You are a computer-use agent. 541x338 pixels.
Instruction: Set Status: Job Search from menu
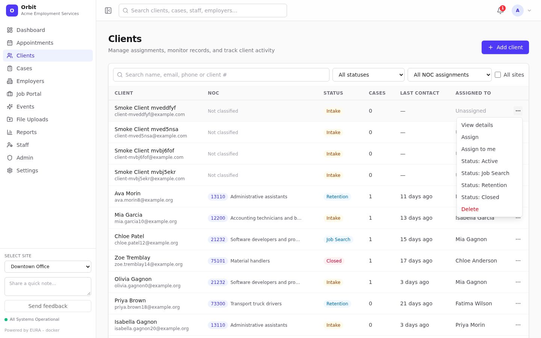pyautogui.click(x=490, y=173)
